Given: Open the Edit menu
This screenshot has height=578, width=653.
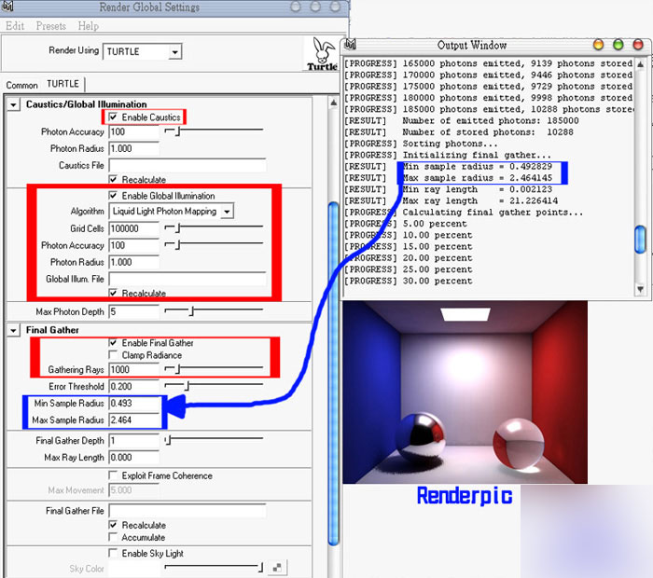Looking at the screenshot, I should pos(15,26).
